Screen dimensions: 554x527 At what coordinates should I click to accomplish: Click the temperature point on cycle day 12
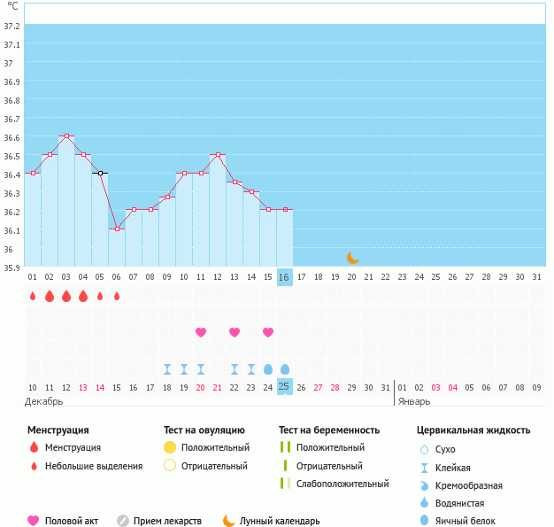point(218,155)
